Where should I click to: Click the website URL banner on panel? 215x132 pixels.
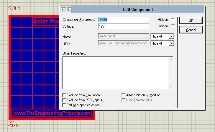click(52, 113)
